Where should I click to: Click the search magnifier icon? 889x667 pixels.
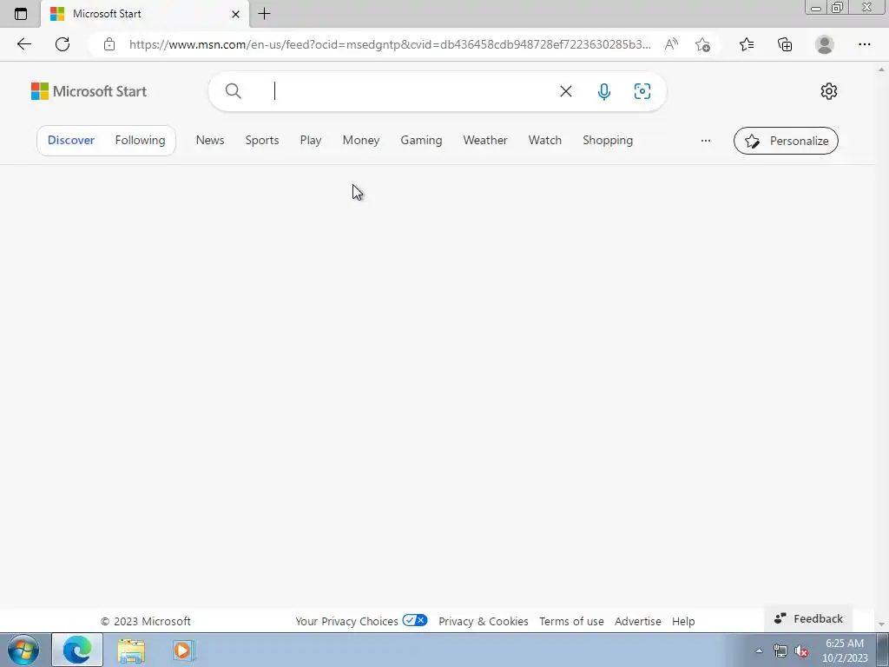pos(233,90)
